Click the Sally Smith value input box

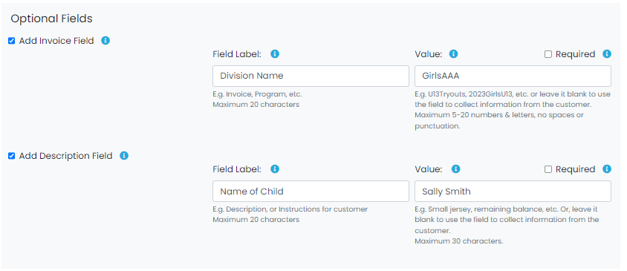[x=513, y=191]
